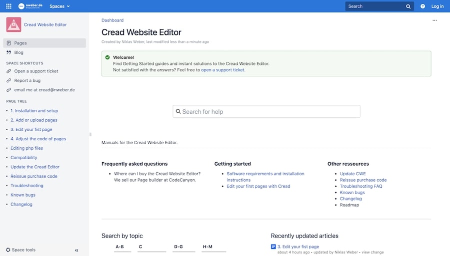
Task: Click the sidebar resize handle
Action: pos(90,134)
